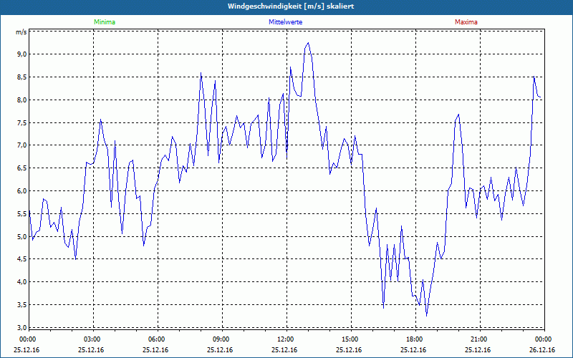Click the 3,5 y-axis value

(22, 305)
